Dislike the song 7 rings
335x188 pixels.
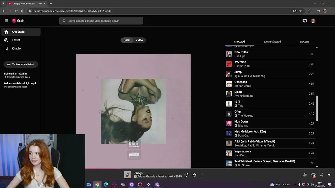click(186, 175)
